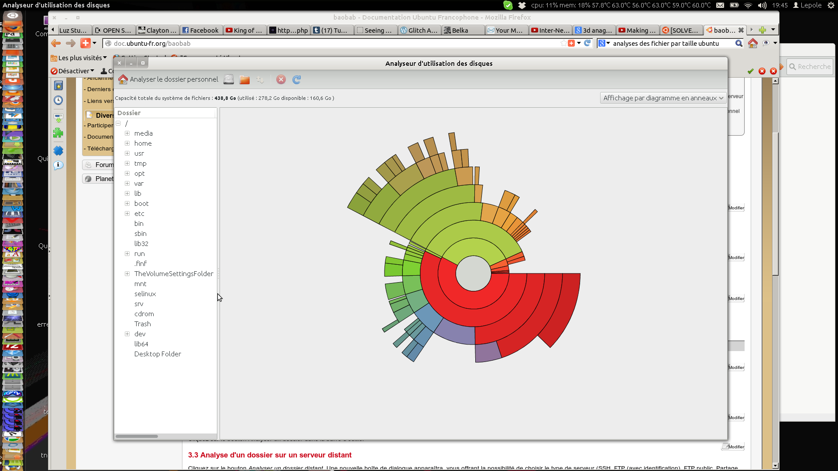Click Analyser le dossier personnel home icon

[124, 79]
